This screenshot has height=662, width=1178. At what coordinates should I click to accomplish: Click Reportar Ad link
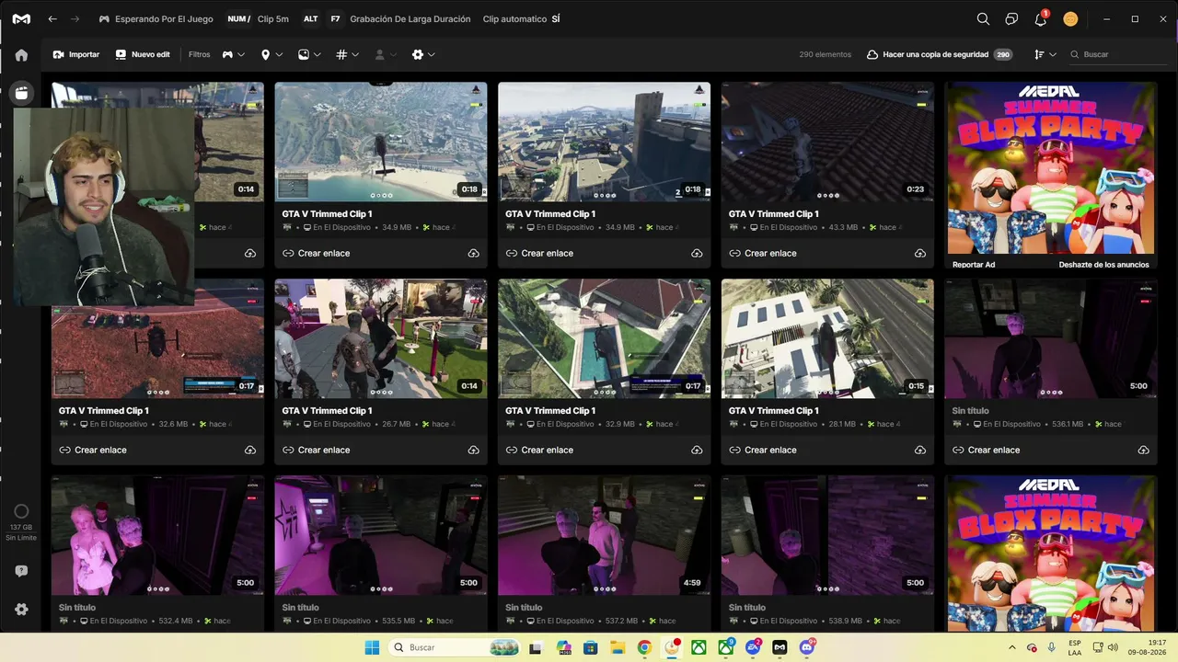point(974,265)
